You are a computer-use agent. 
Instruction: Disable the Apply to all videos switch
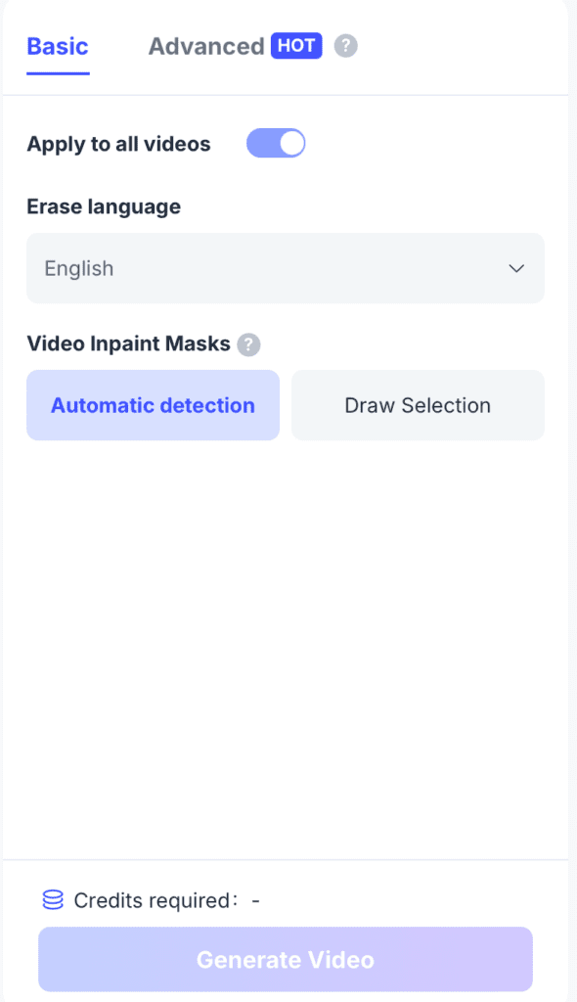click(x=276, y=143)
